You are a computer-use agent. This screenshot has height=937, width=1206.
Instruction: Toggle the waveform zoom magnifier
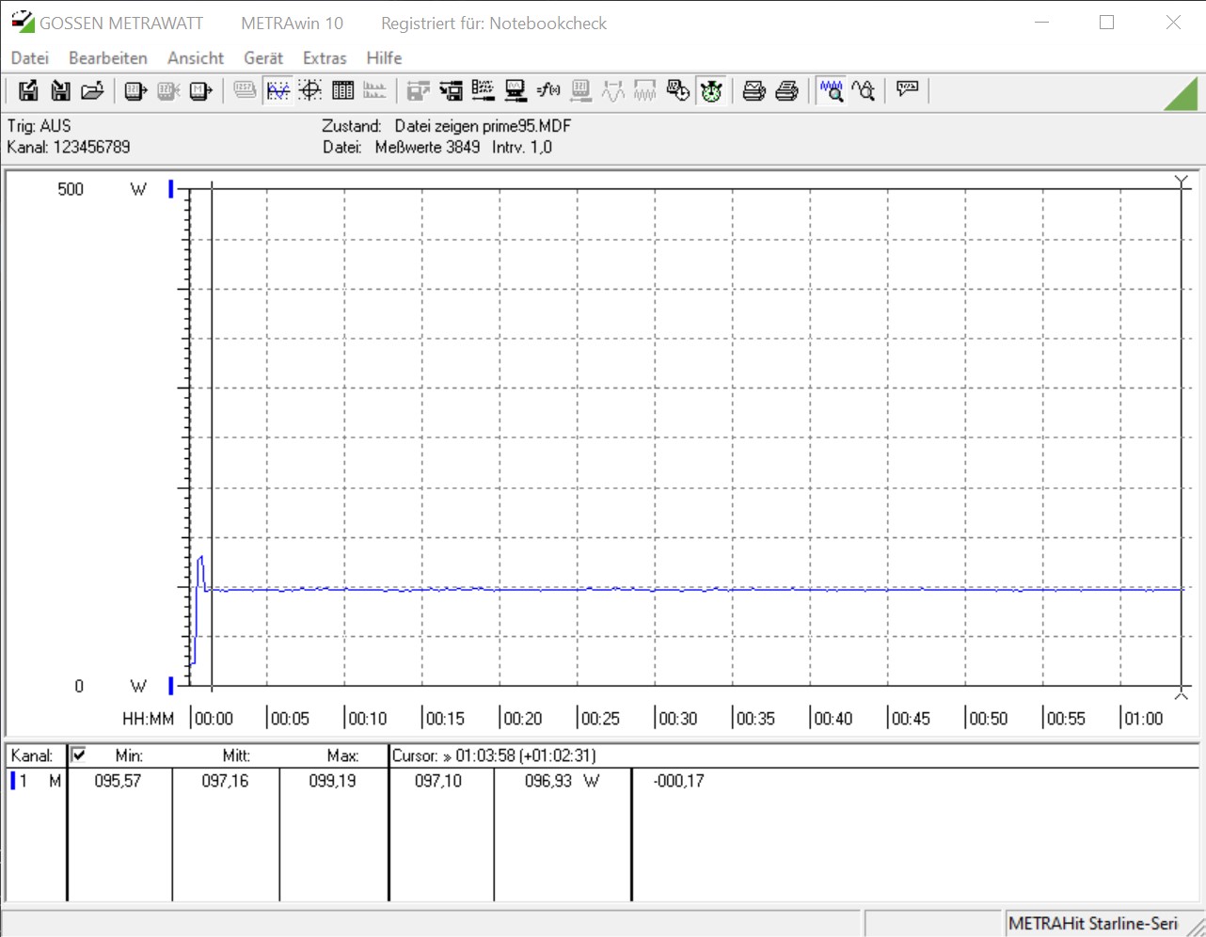[x=831, y=90]
